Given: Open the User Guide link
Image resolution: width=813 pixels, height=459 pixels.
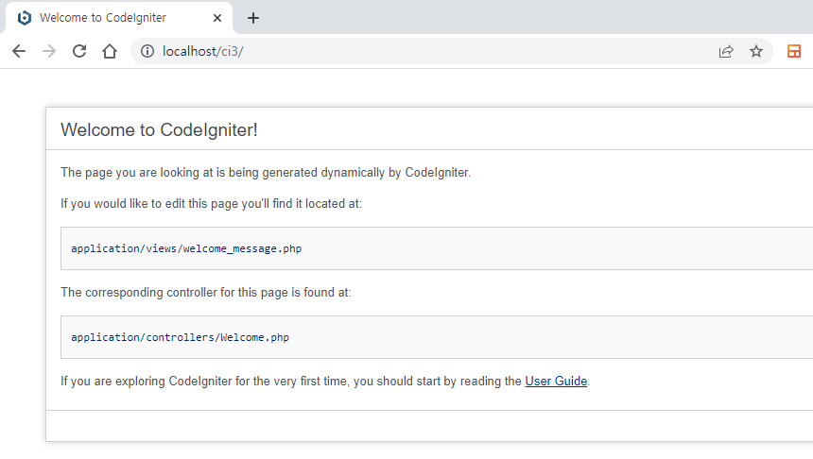Looking at the screenshot, I should point(556,382).
